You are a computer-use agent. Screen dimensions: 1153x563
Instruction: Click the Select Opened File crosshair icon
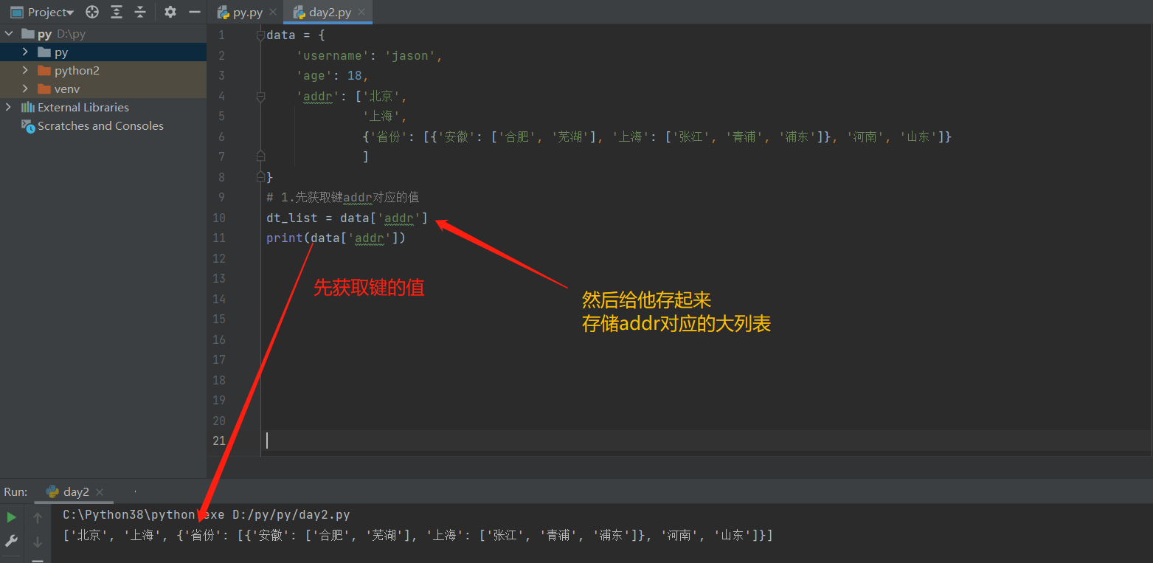point(92,12)
